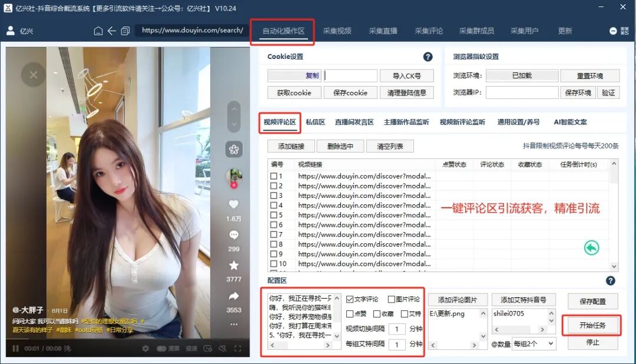Like the video with heart icon

click(x=234, y=204)
